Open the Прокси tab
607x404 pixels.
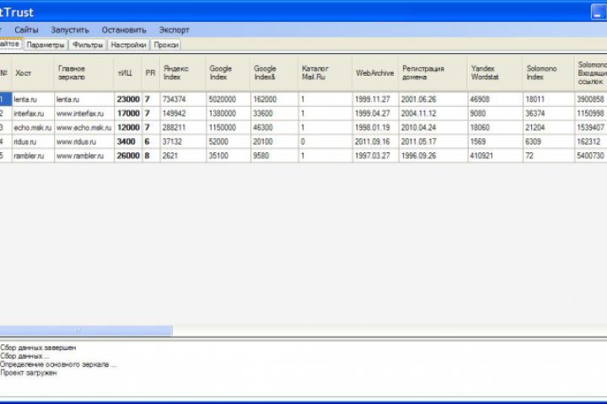(x=166, y=45)
